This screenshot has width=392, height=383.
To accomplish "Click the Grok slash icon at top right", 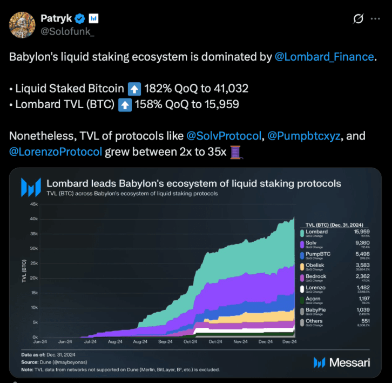I will pos(357,19).
